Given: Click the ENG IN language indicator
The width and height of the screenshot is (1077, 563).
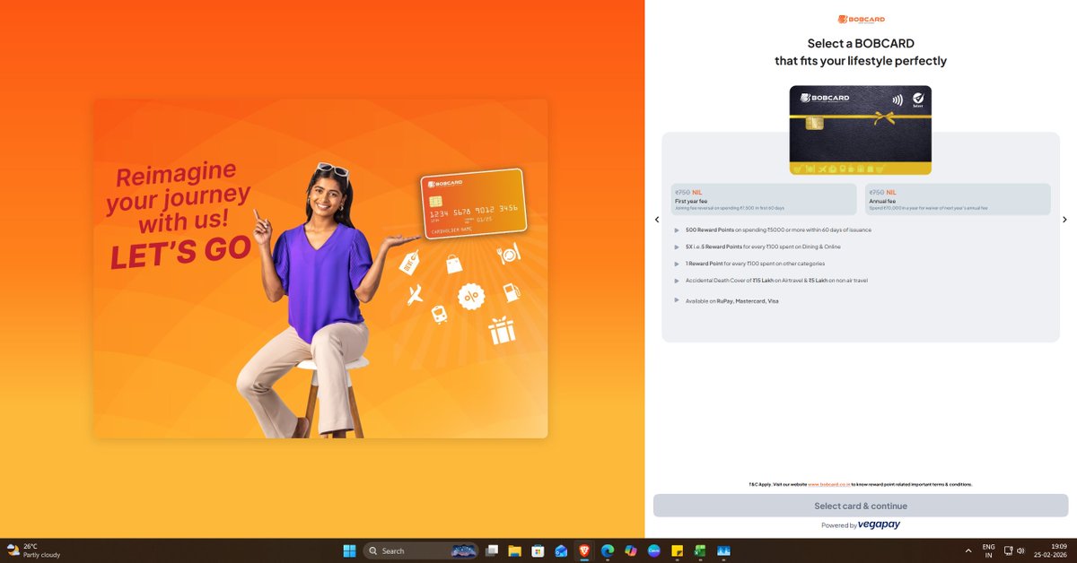Looking at the screenshot, I should (988, 550).
